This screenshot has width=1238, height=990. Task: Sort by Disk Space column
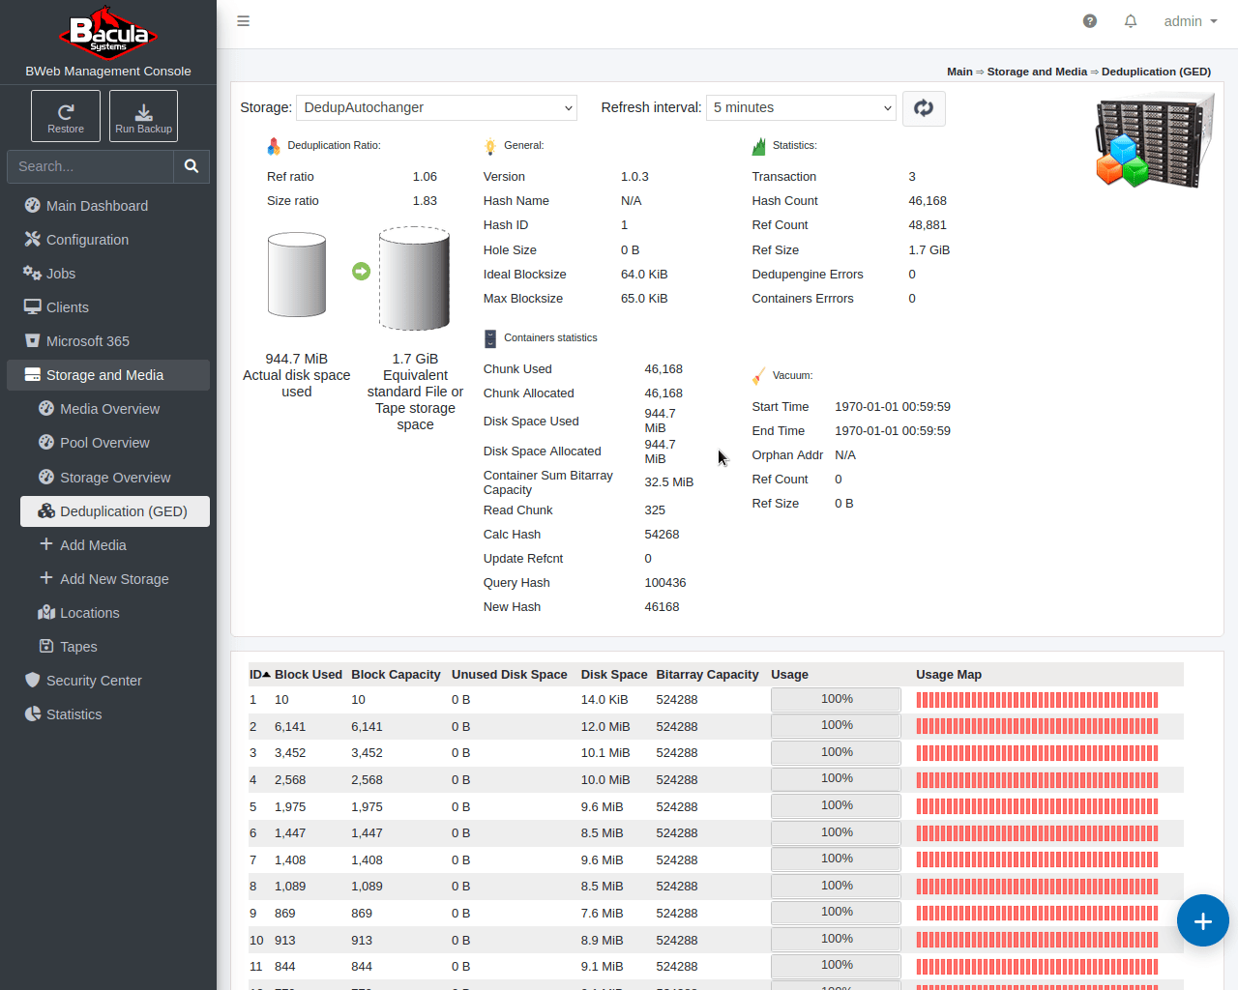point(614,675)
